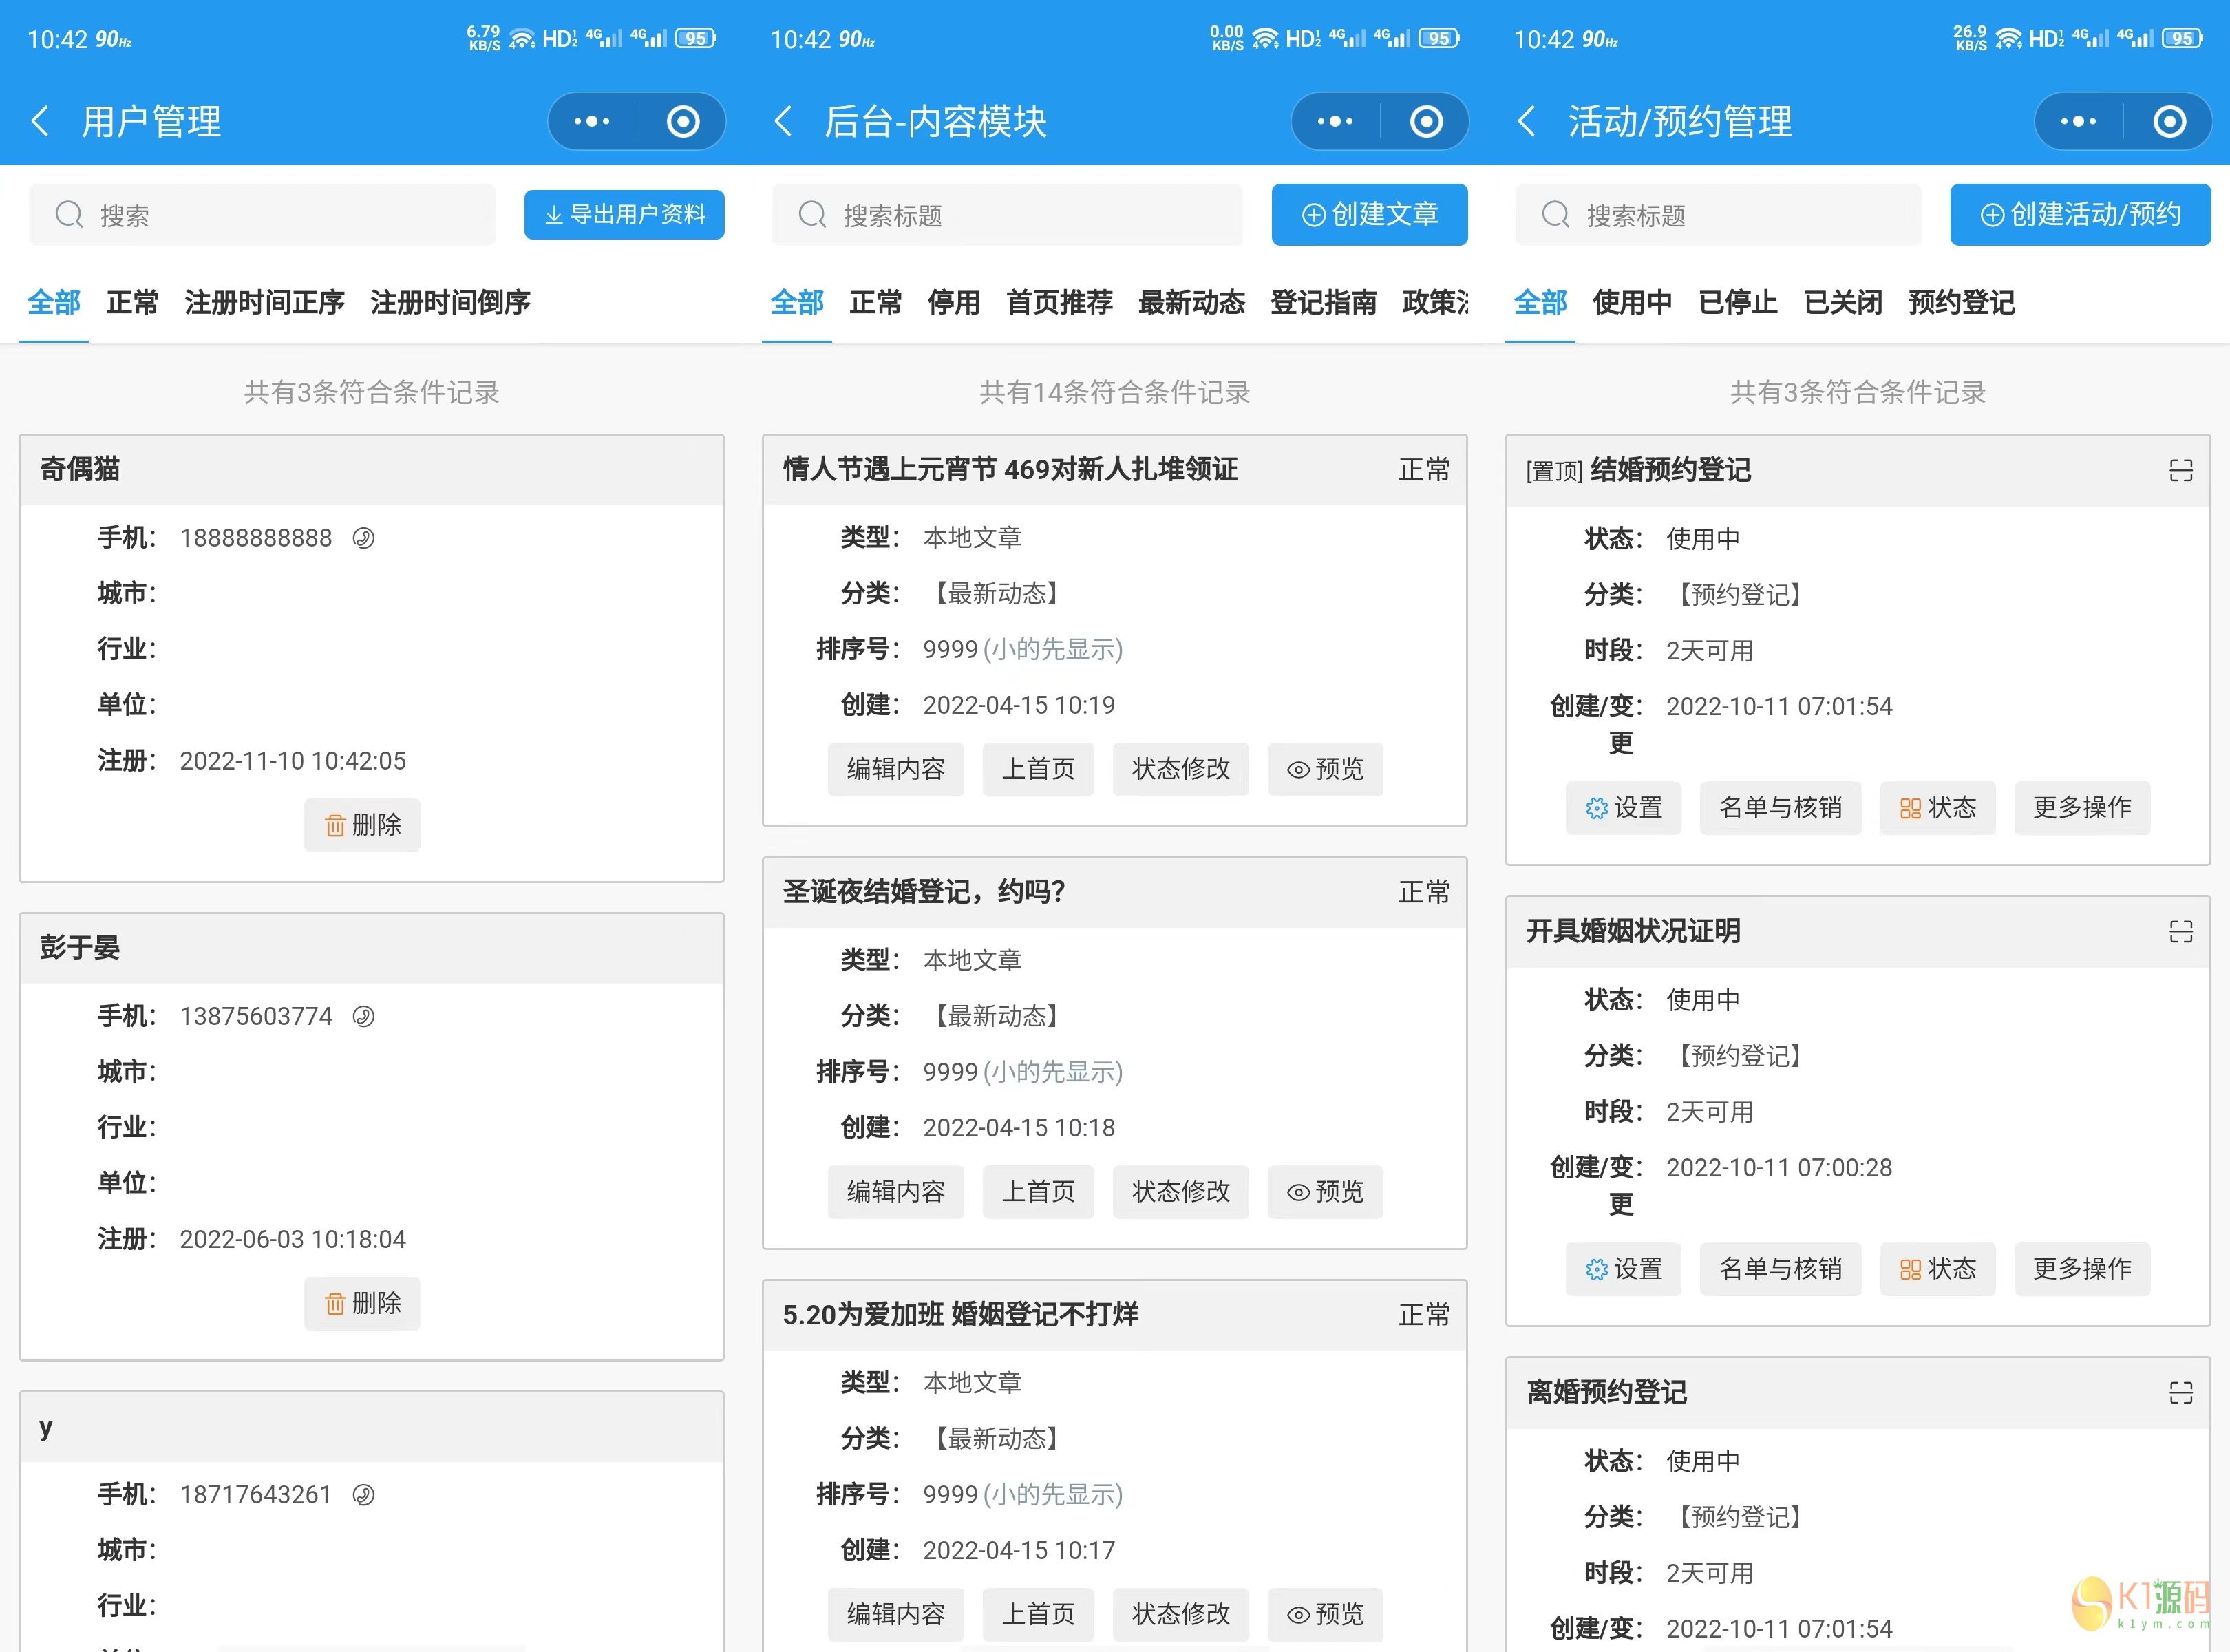Open 名单与核销 for 开具婚姻状况证明
2230x1652 pixels.
coord(1780,1269)
